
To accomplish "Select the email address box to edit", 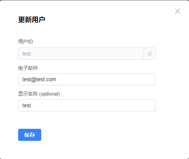I will pyautogui.click(x=87, y=79).
